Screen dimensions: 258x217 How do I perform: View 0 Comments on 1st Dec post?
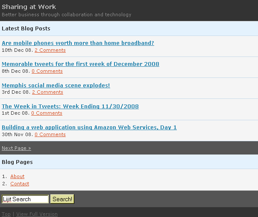click(47, 113)
